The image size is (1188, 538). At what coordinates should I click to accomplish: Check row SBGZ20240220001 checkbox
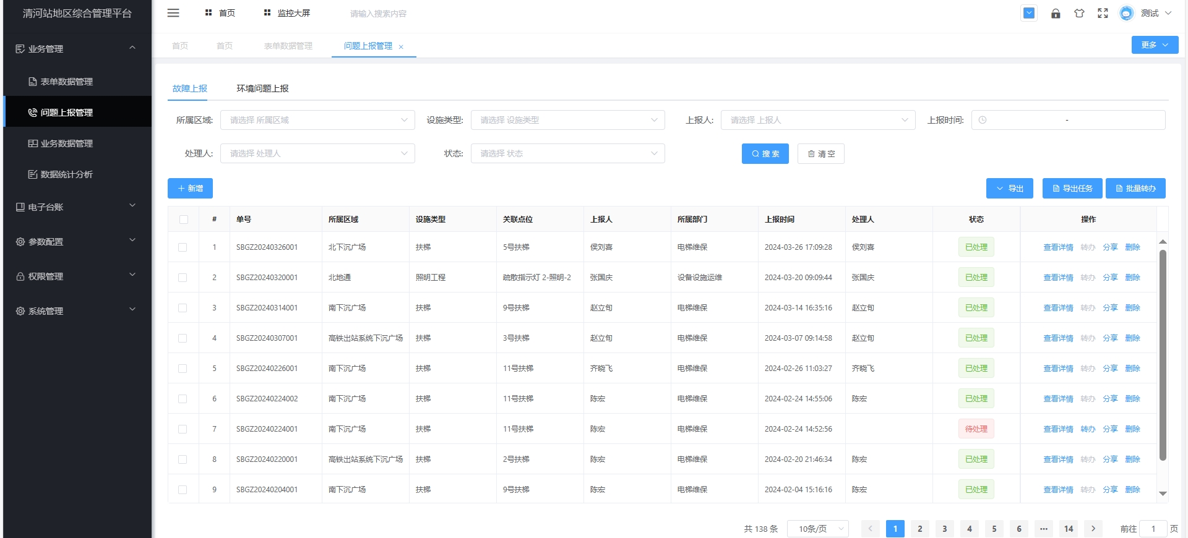pyautogui.click(x=183, y=459)
